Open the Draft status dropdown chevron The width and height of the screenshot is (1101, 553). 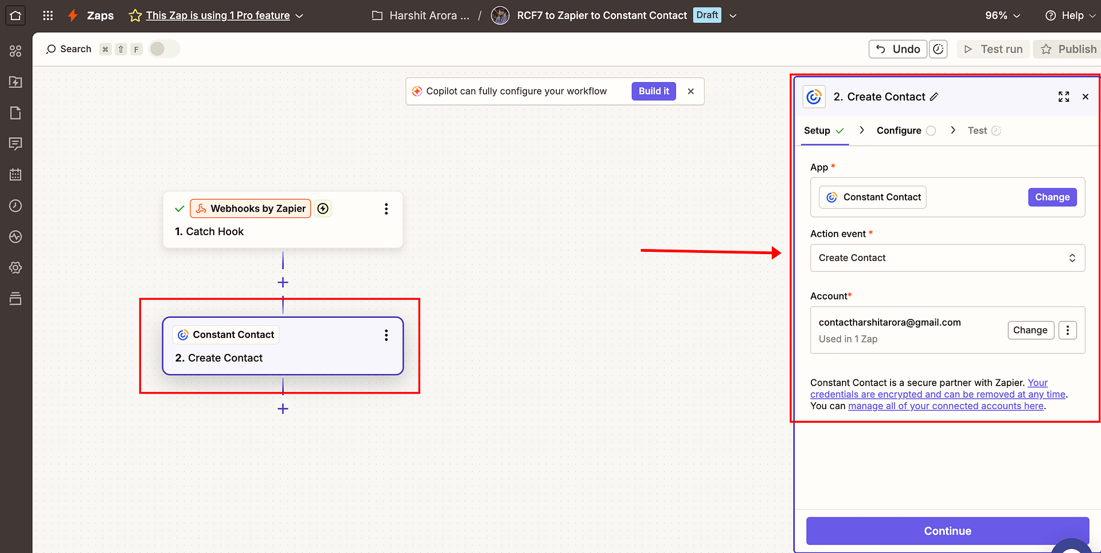(x=733, y=16)
